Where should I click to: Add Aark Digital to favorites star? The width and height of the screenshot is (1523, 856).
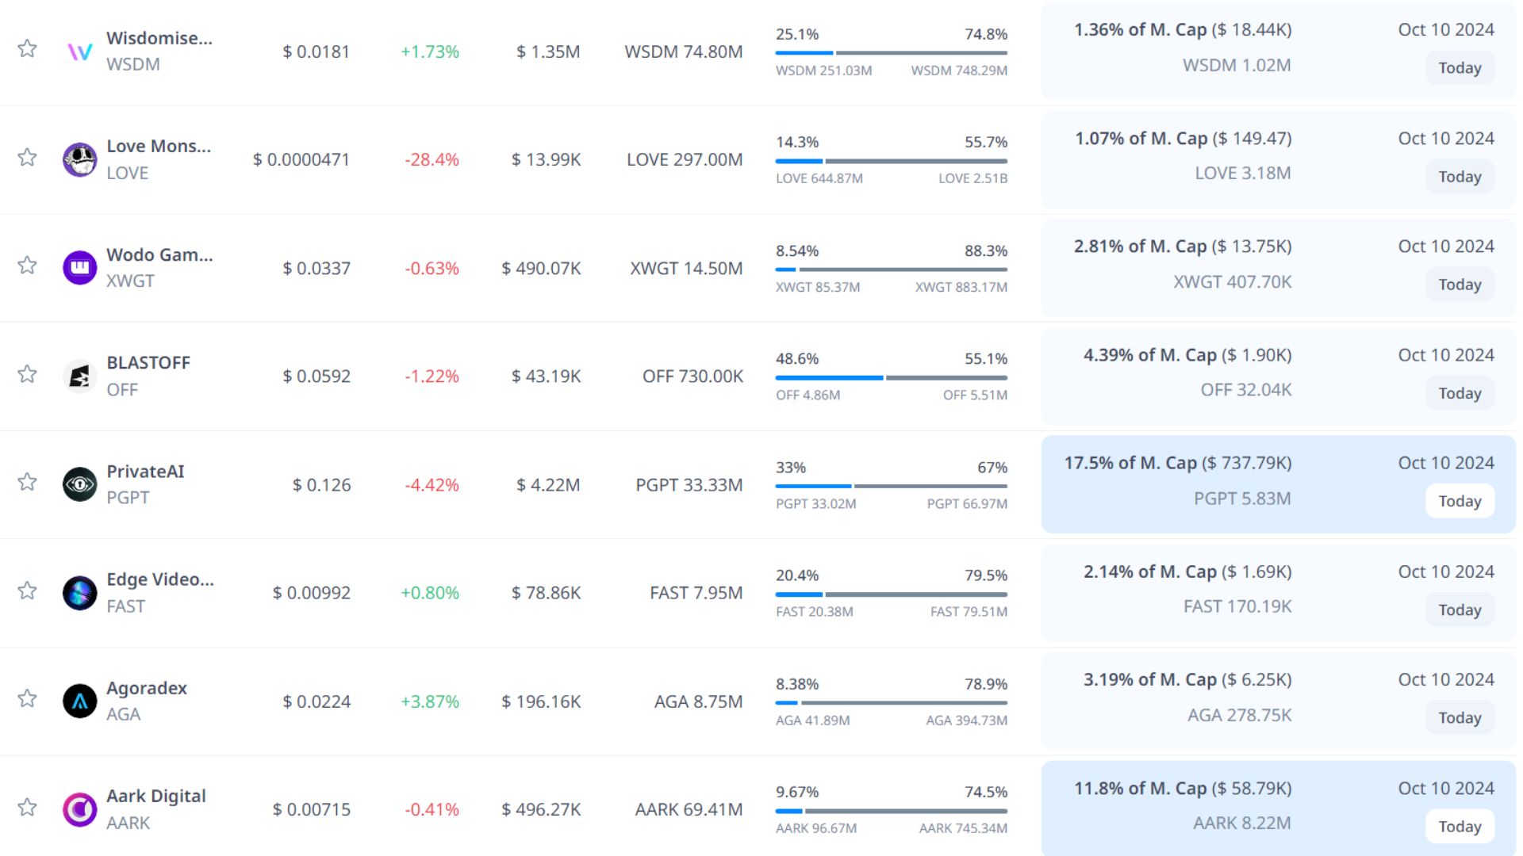(x=27, y=807)
